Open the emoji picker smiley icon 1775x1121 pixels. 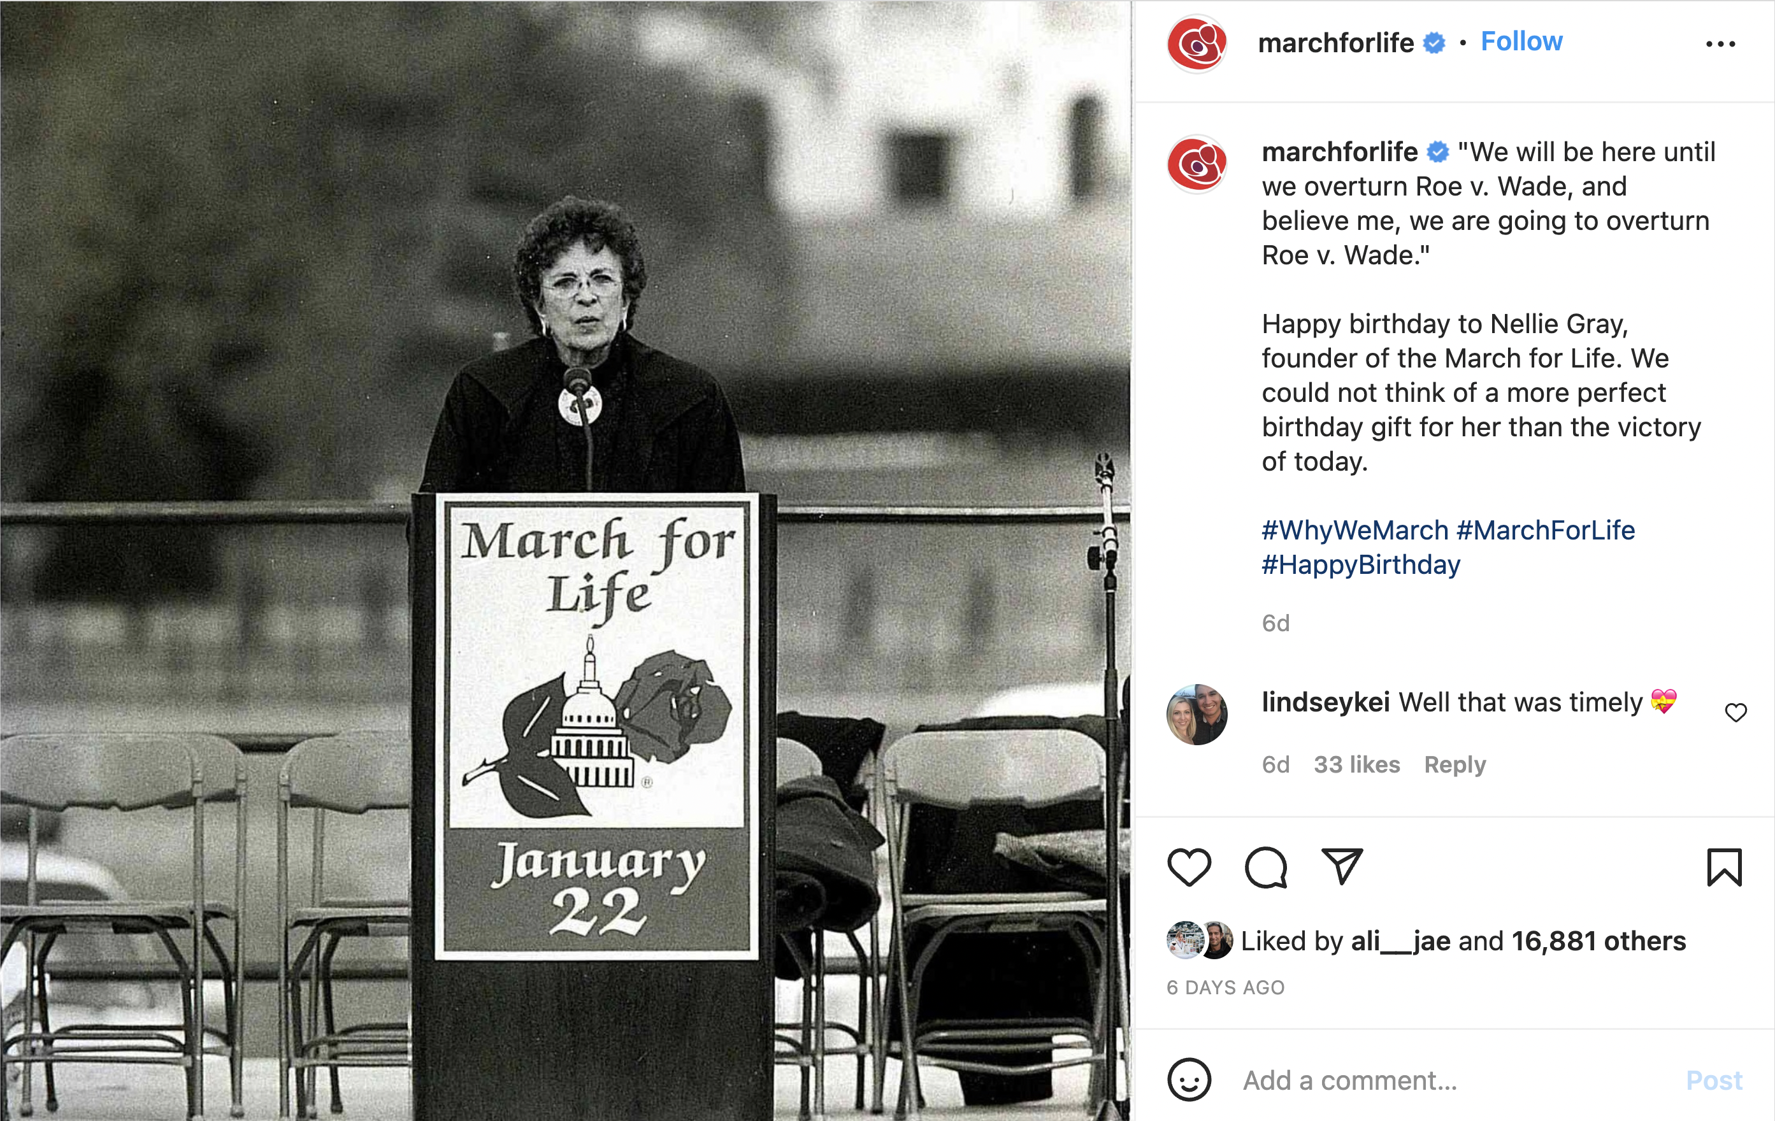[1189, 1080]
